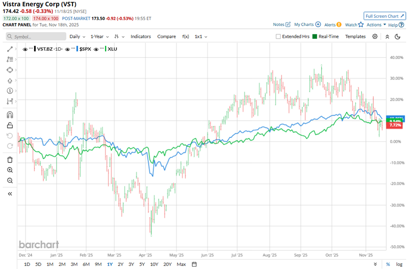Select the 6M time range
408x269 pixels.
pos(86,264)
